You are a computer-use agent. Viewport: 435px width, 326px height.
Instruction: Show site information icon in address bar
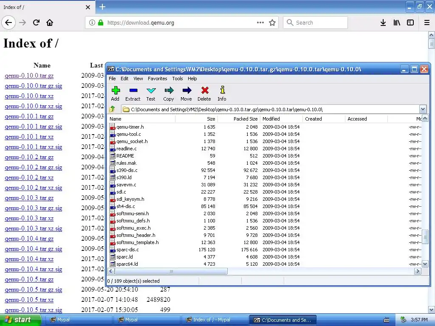[92, 23]
